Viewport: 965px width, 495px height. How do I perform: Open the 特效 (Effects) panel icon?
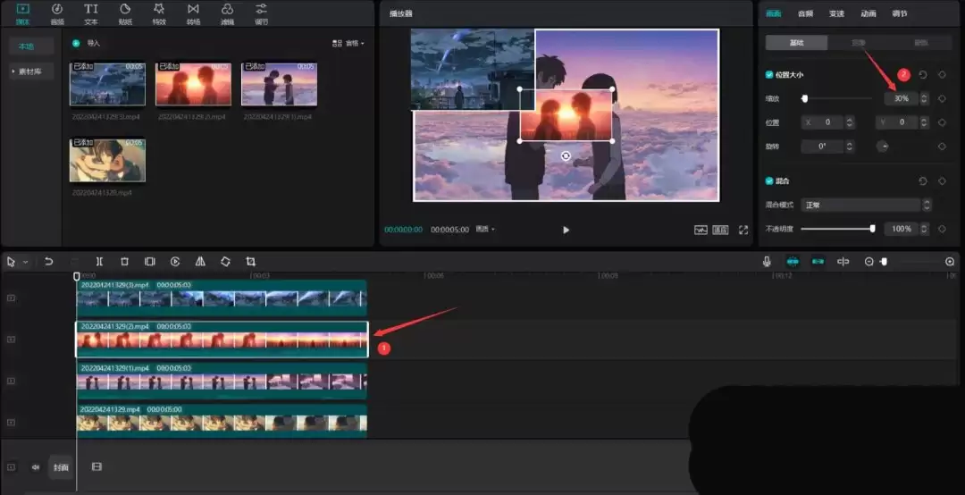(x=159, y=13)
